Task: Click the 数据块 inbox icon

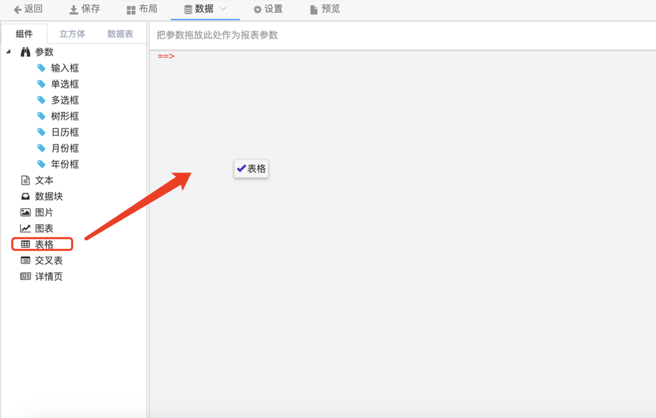Action: (25, 197)
